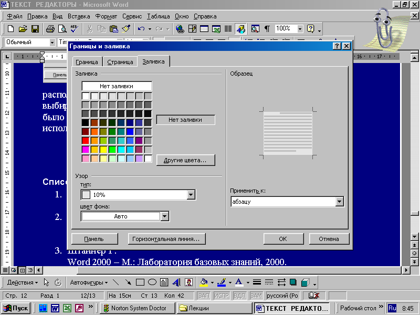Select the Rectangle drawing tool
Viewport: 420px width, 315px height.
pyautogui.click(x=140, y=282)
